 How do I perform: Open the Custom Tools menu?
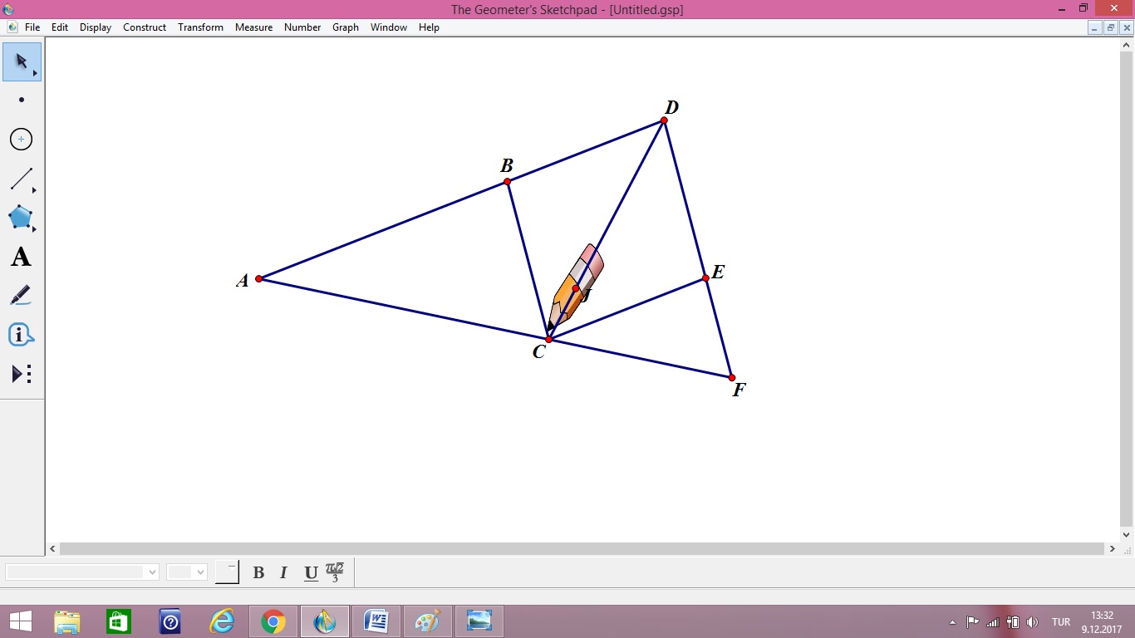pyautogui.click(x=21, y=373)
